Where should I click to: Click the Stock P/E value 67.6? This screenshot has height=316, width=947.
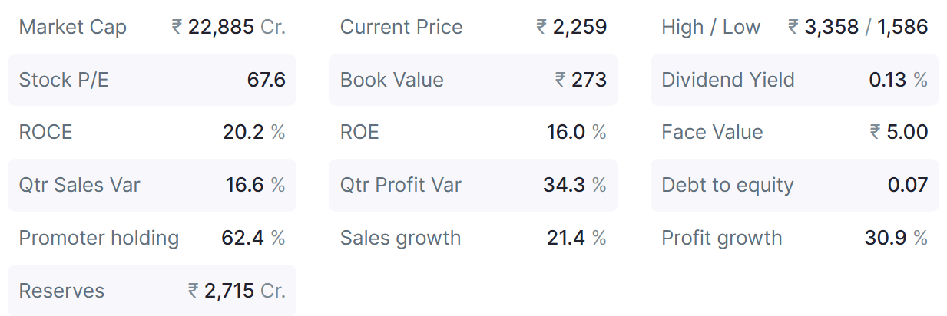point(267,80)
